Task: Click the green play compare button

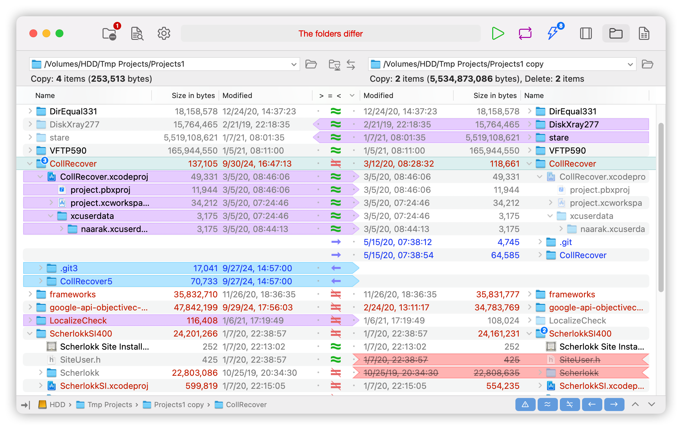Action: 497,34
